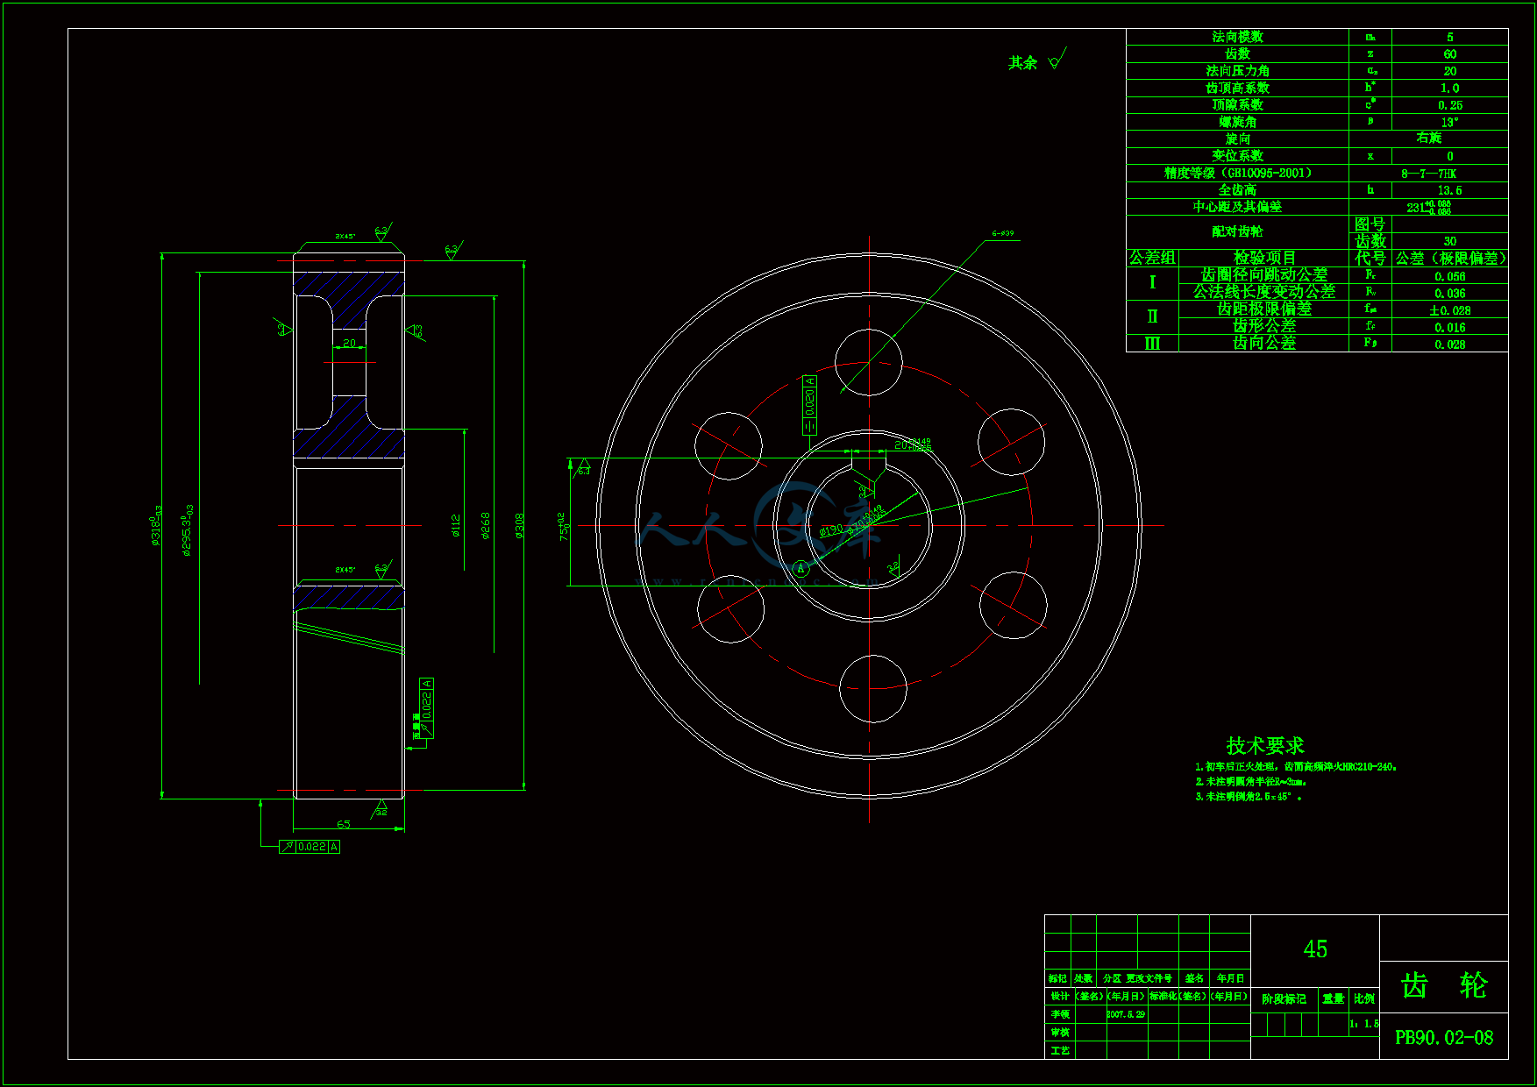Click the 公法线长度变动公差 row label
The height and width of the screenshot is (1087, 1537).
(1264, 291)
